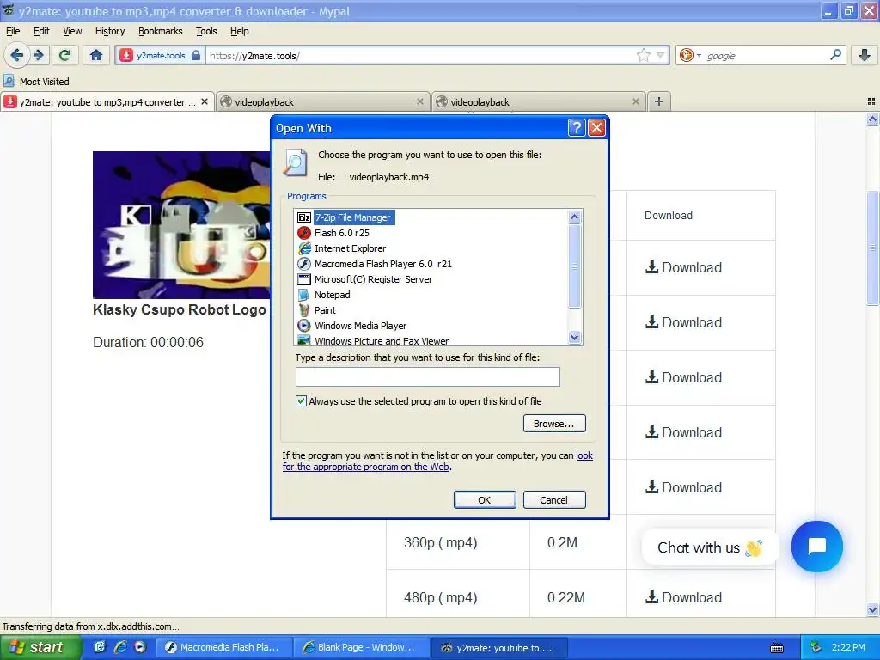This screenshot has height=660, width=880.
Task: Click the programs list scroll up arrow
Action: click(574, 217)
